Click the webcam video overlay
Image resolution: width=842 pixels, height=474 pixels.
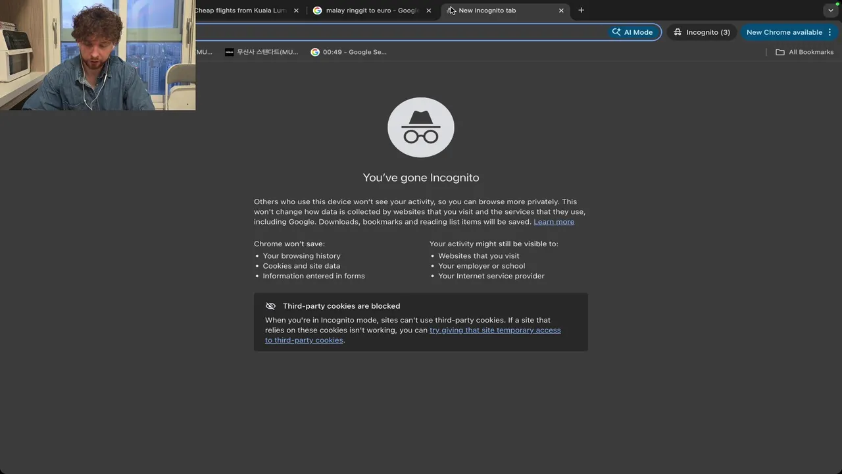pyautogui.click(x=97, y=55)
